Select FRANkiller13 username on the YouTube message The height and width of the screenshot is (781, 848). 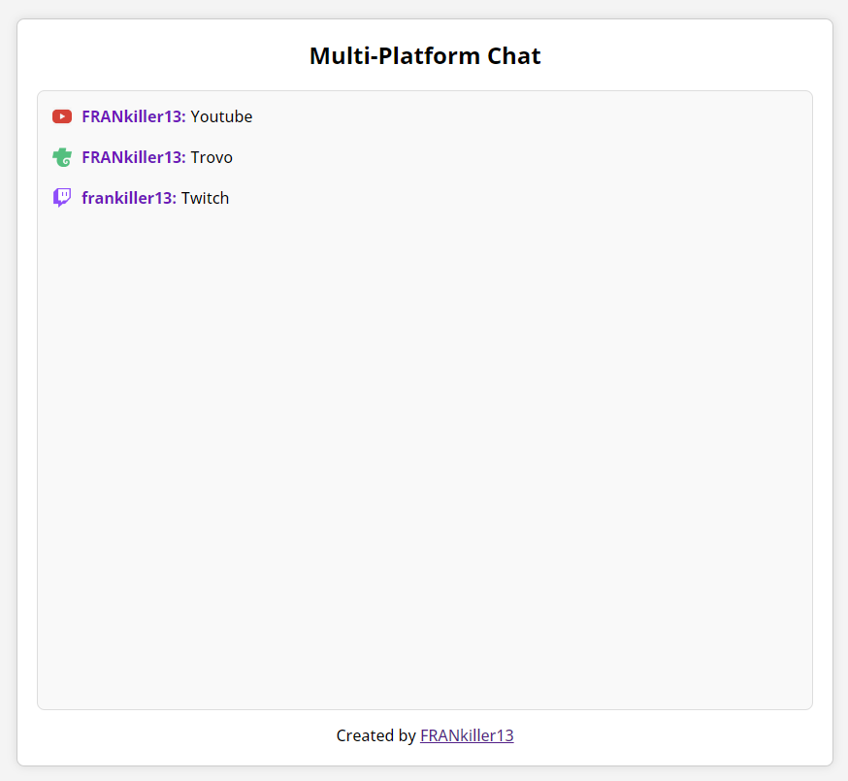tap(134, 116)
